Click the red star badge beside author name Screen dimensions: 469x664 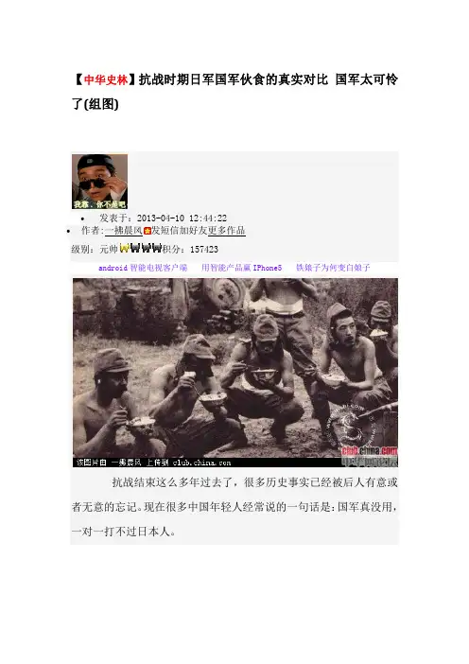click(148, 231)
